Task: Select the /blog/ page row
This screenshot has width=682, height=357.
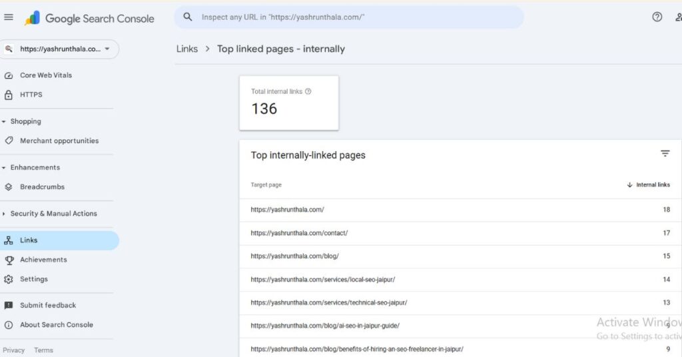Action: (x=460, y=256)
